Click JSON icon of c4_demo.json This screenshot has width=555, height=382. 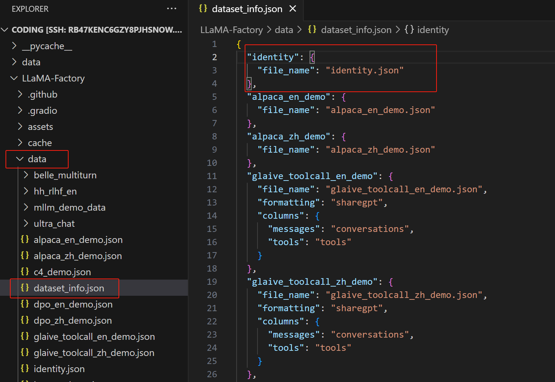[x=25, y=272]
